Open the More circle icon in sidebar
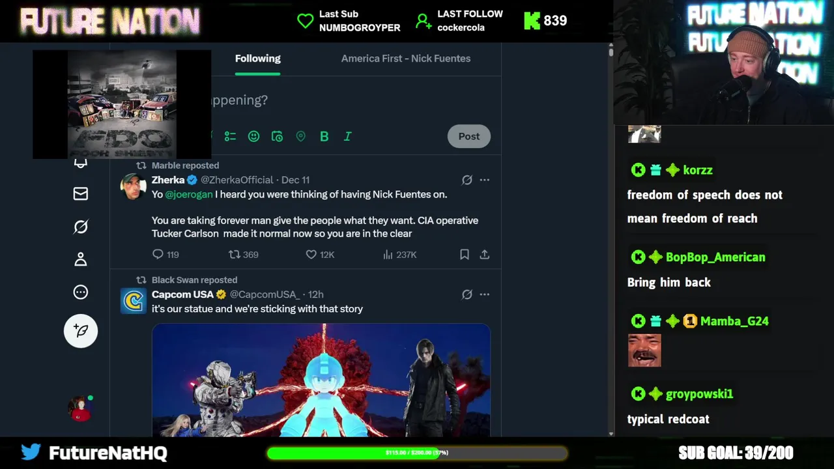834x469 pixels. pyautogui.click(x=81, y=292)
